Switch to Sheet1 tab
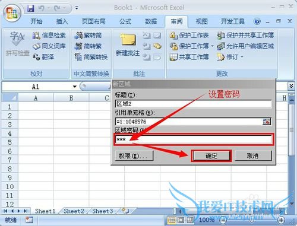The height and width of the screenshot is (226, 297). [x=45, y=211]
